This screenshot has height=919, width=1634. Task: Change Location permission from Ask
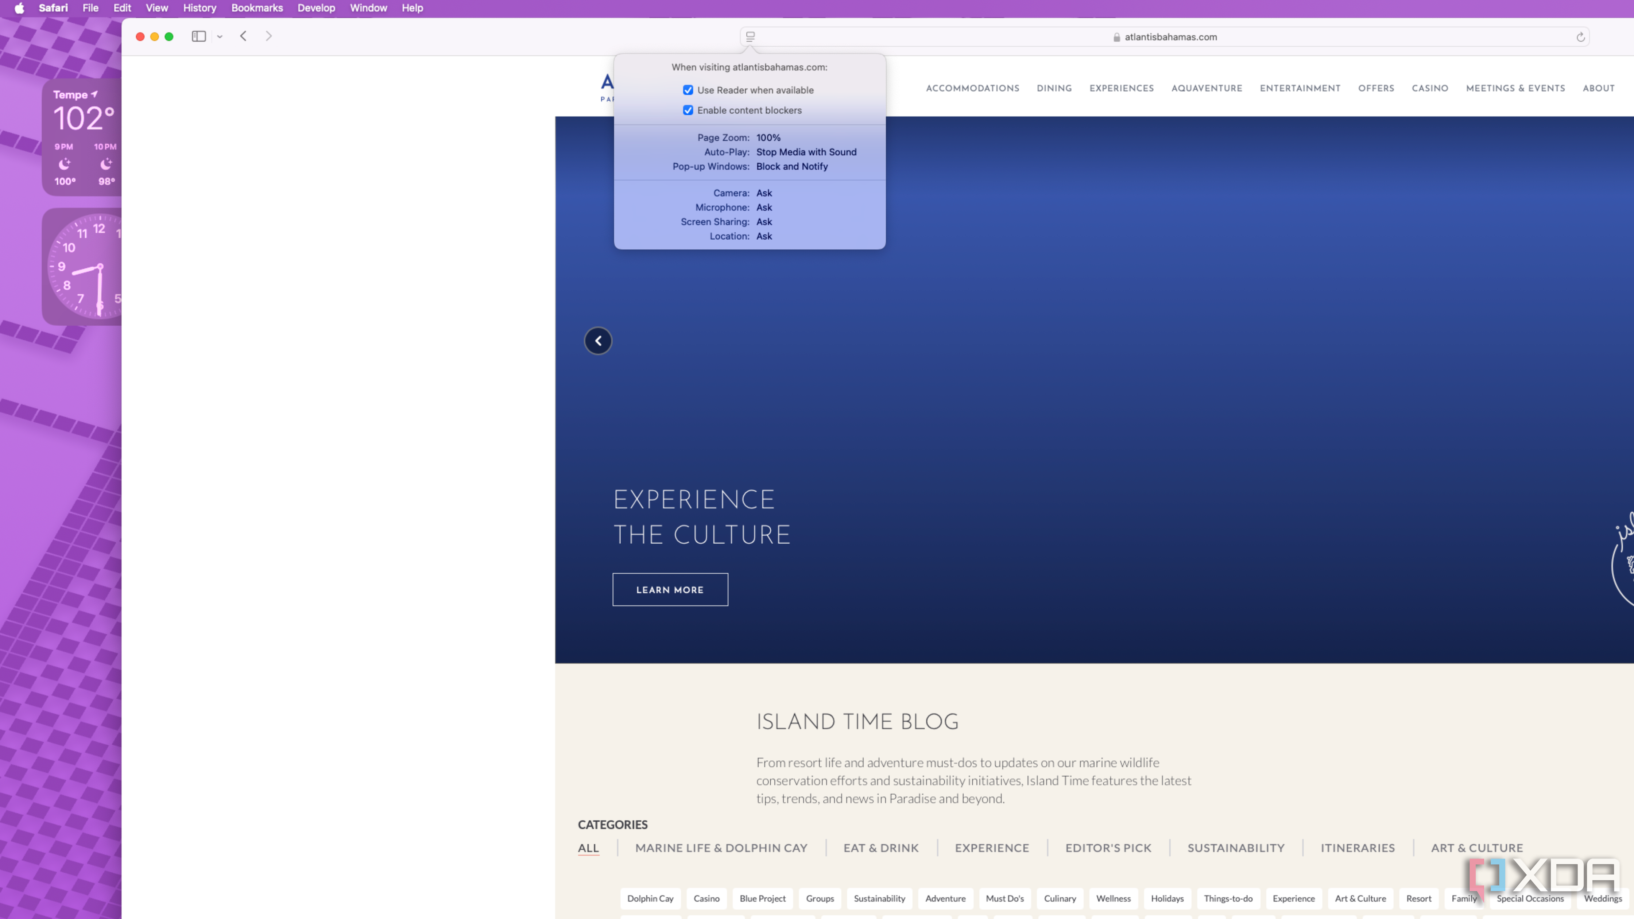click(764, 237)
